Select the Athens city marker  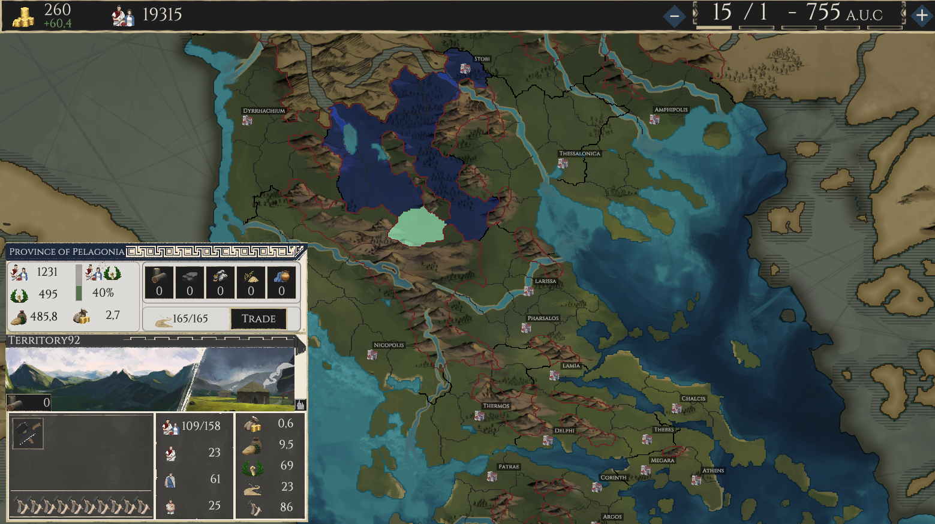pyautogui.click(x=696, y=480)
